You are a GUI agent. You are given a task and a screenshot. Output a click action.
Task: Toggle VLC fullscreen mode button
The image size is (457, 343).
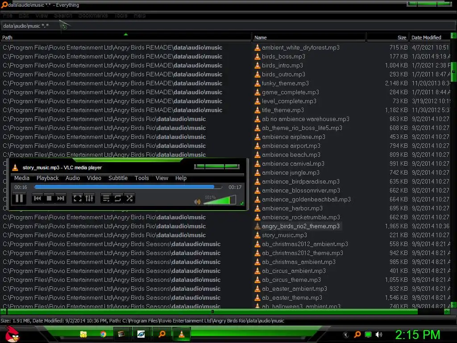(78, 198)
